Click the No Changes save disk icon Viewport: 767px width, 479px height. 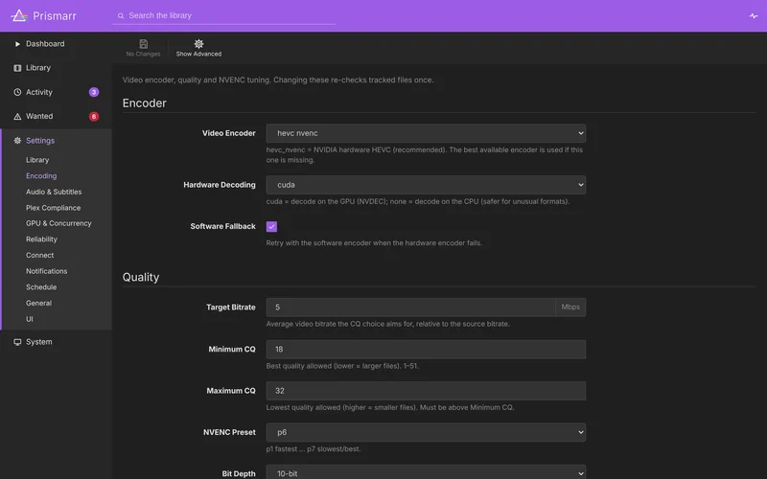[x=143, y=44]
